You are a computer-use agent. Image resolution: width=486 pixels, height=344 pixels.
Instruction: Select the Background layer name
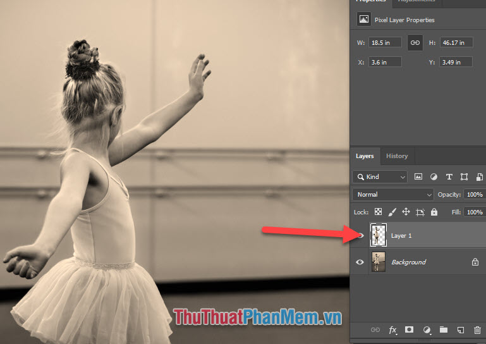(x=408, y=262)
